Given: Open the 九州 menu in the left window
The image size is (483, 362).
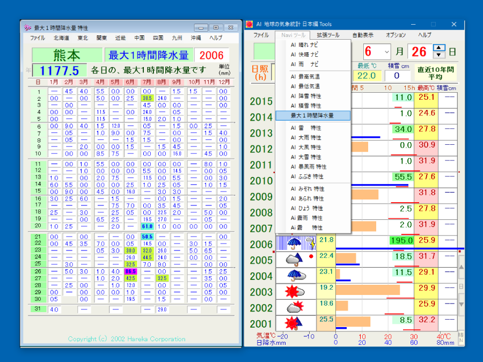Looking at the screenshot, I should coord(177,38).
